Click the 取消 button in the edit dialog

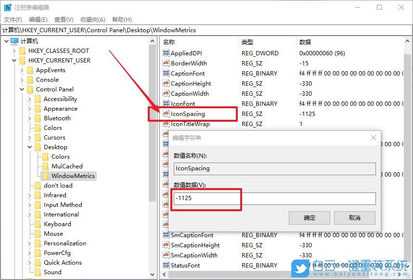click(354, 217)
